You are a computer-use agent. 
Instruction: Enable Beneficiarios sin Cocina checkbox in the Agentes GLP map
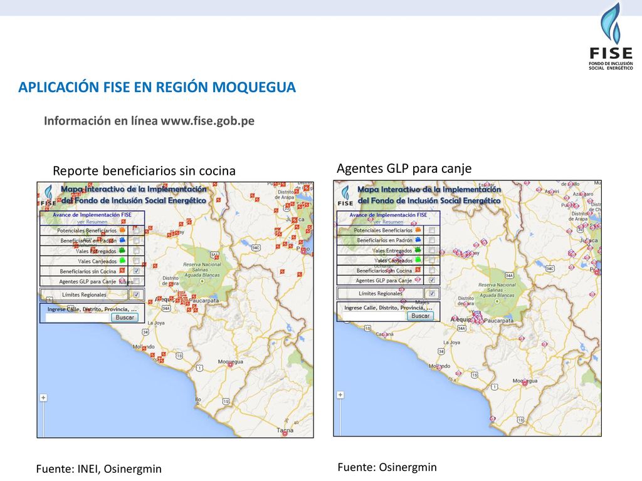431,270
